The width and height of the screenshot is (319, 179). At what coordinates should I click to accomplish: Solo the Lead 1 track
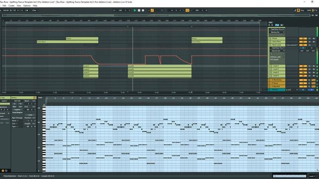(310, 66)
